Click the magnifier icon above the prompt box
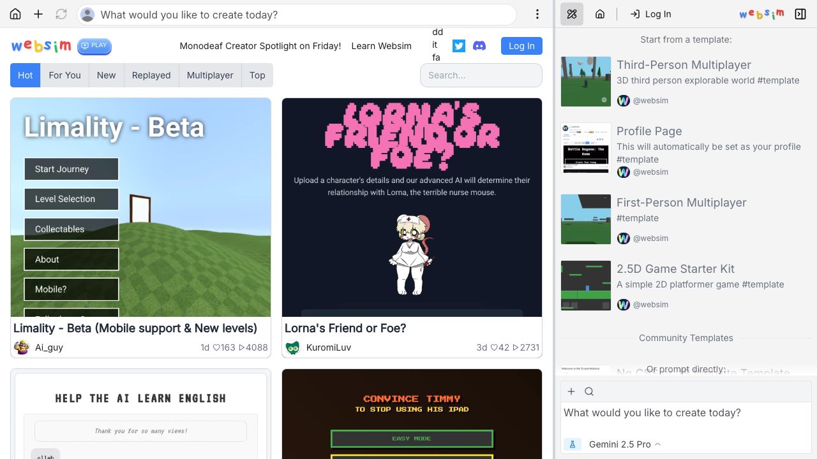 (x=589, y=391)
